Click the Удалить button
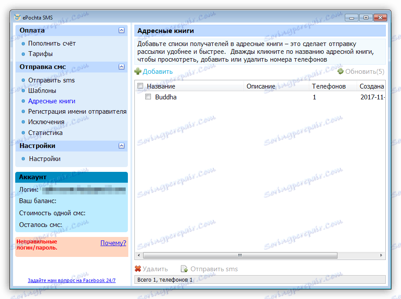Image resolution: width=401 pixels, height=299 pixels. click(155, 269)
